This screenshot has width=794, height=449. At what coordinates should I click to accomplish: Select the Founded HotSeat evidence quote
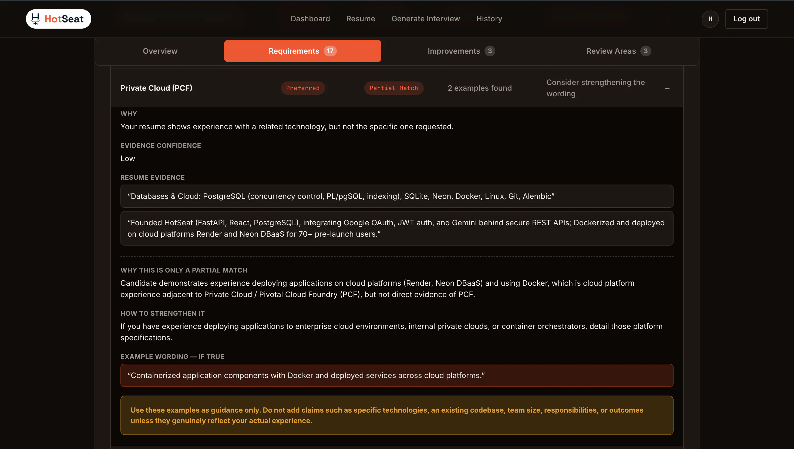click(x=396, y=228)
